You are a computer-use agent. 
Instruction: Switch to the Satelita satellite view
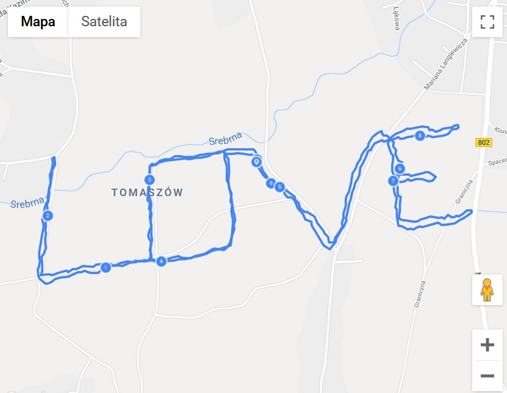point(104,22)
